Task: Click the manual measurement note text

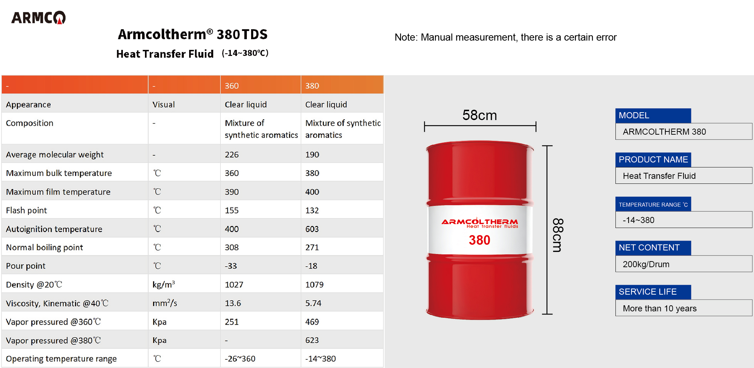Action: coord(505,37)
